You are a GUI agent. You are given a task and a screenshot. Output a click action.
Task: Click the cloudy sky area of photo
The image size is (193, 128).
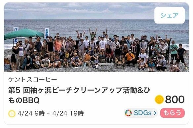[79, 11]
